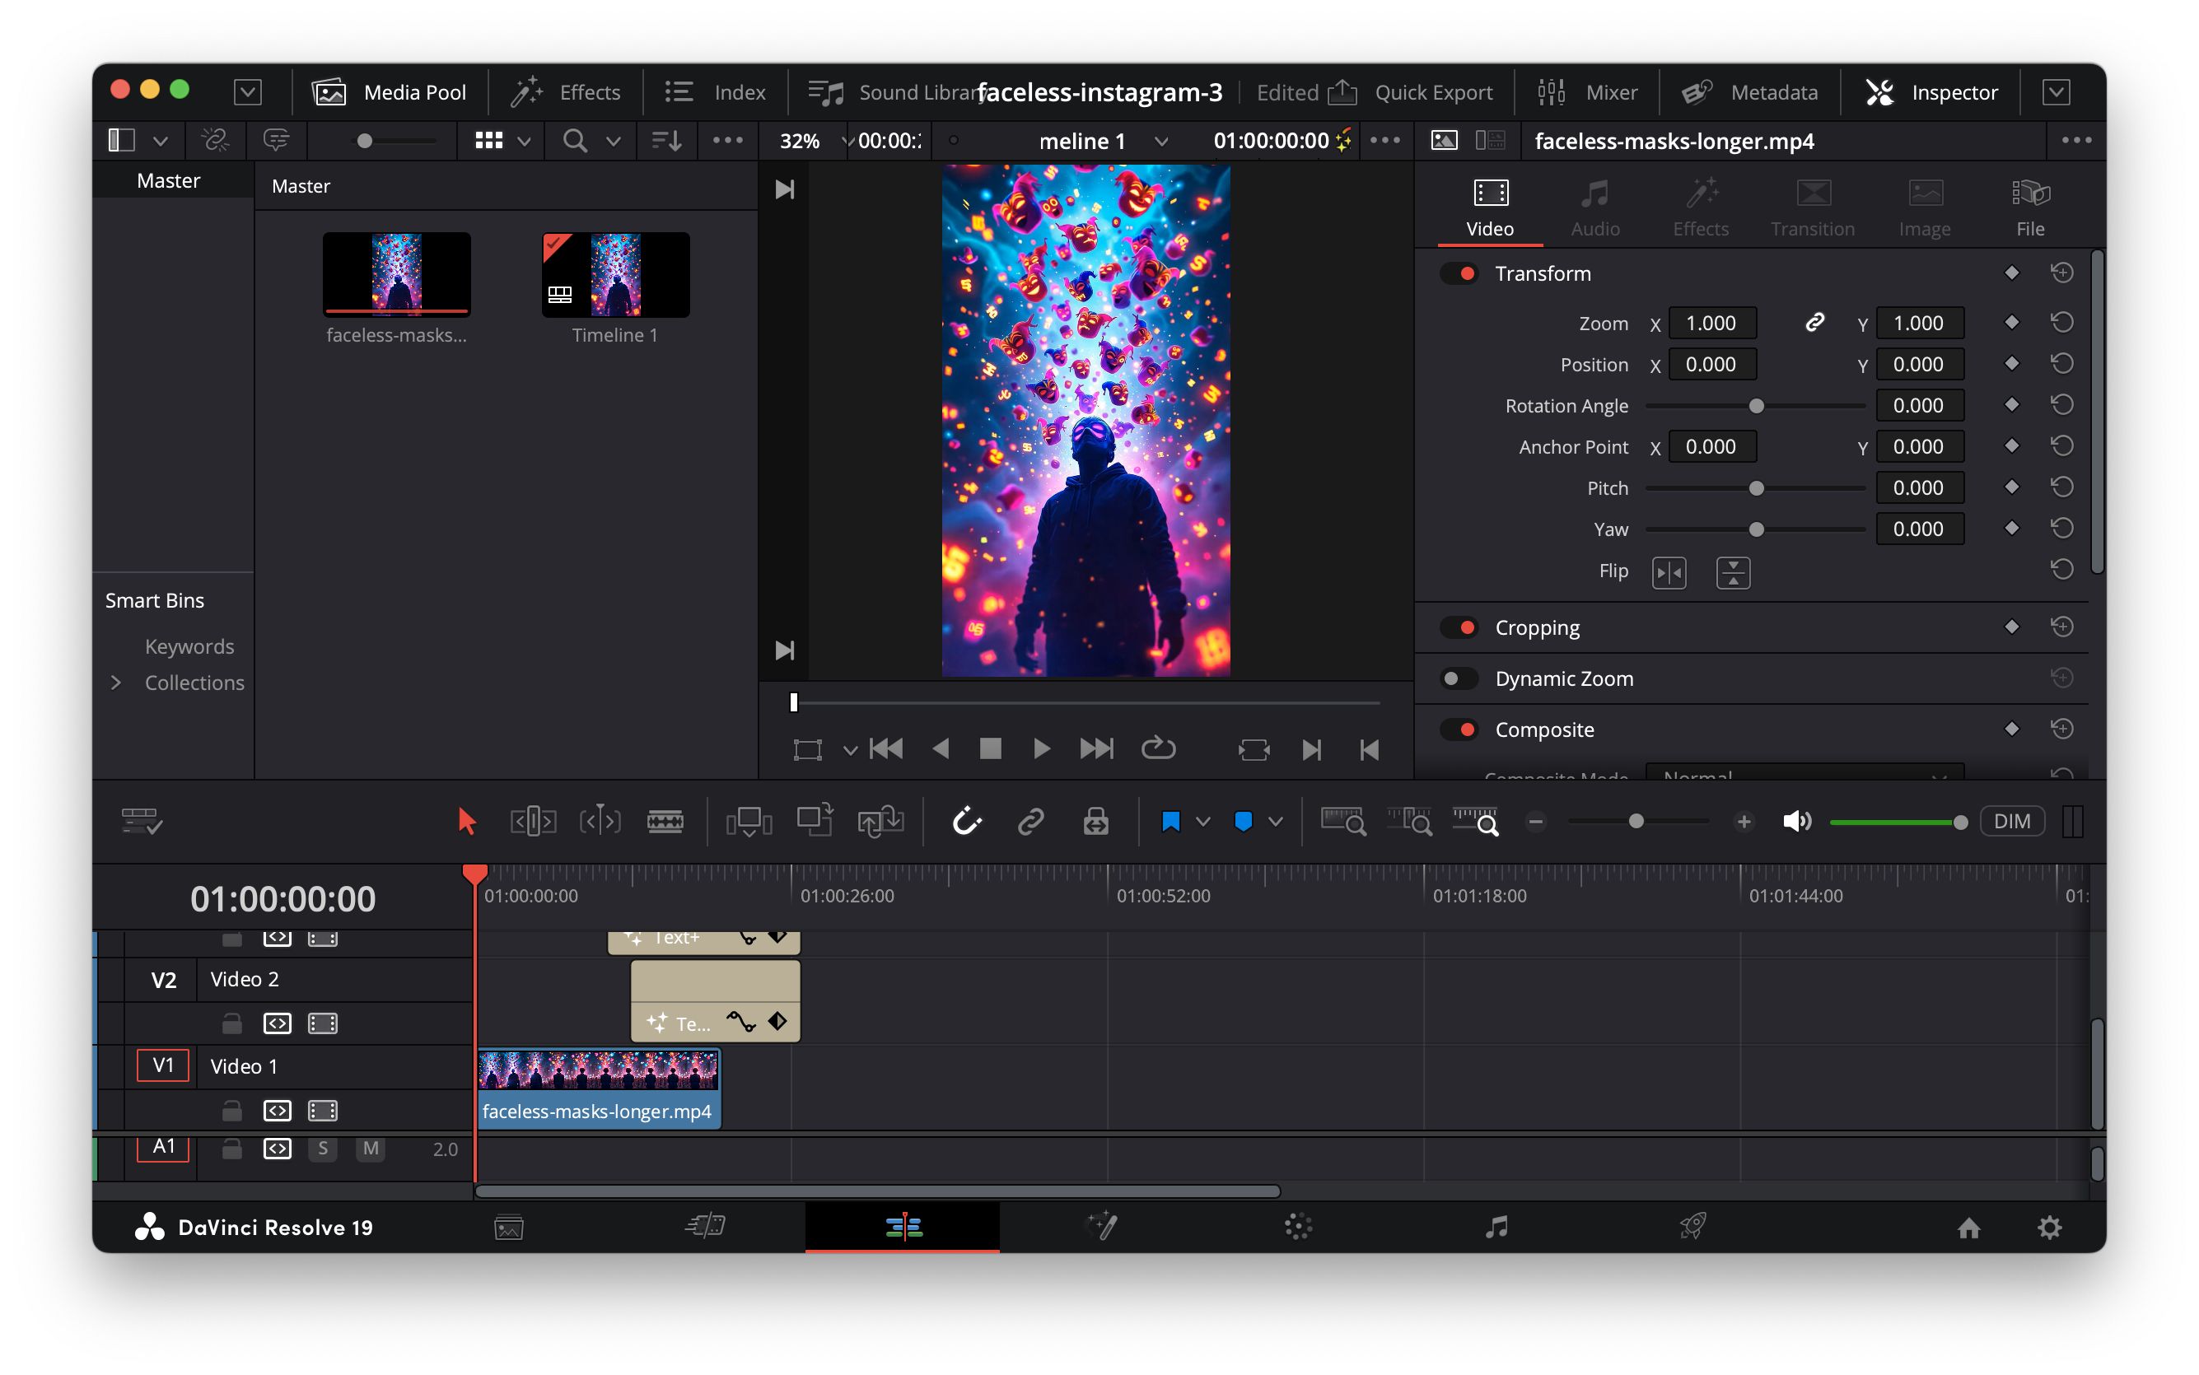Viewport: 2199px width, 1375px height.
Task: Click Full Extent Zoom icon
Action: 1342,821
